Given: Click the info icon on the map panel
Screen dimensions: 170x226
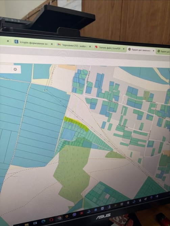Looking at the screenshot, I should tap(15, 69).
